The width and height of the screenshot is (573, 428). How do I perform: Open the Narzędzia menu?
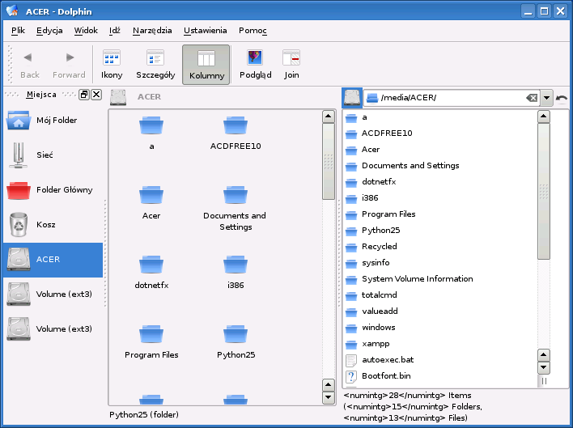click(x=152, y=31)
